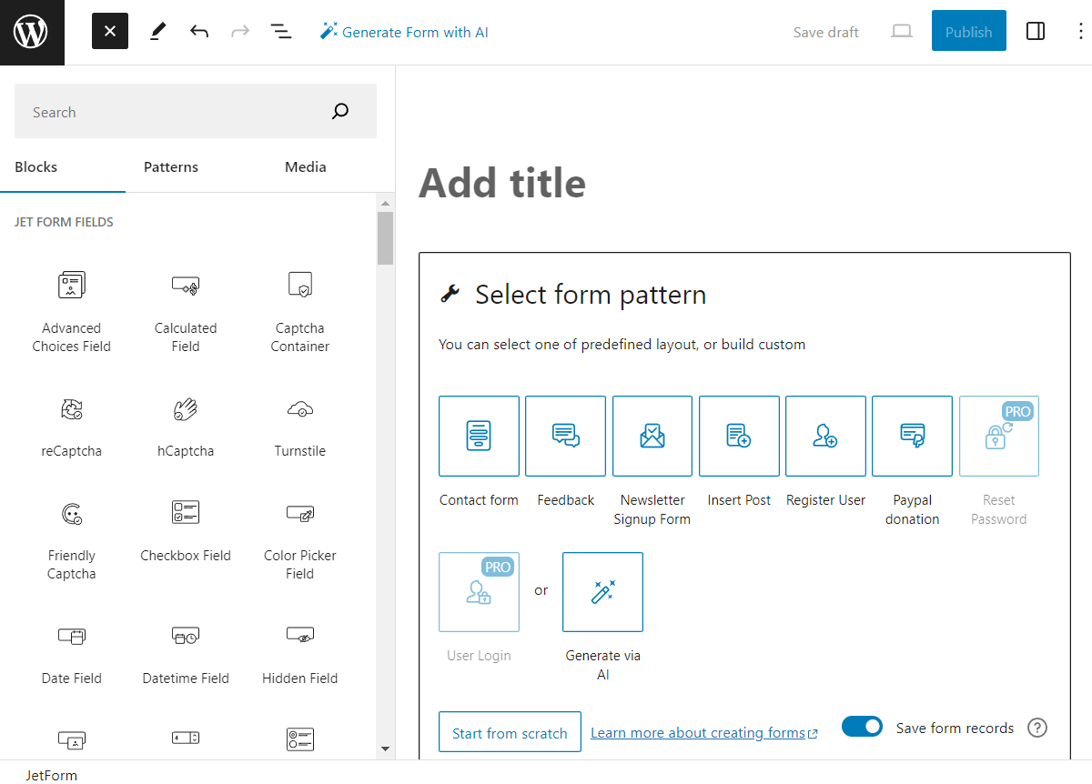Image resolution: width=1092 pixels, height=784 pixels.
Task: Select the Register User form pattern
Action: (x=824, y=436)
